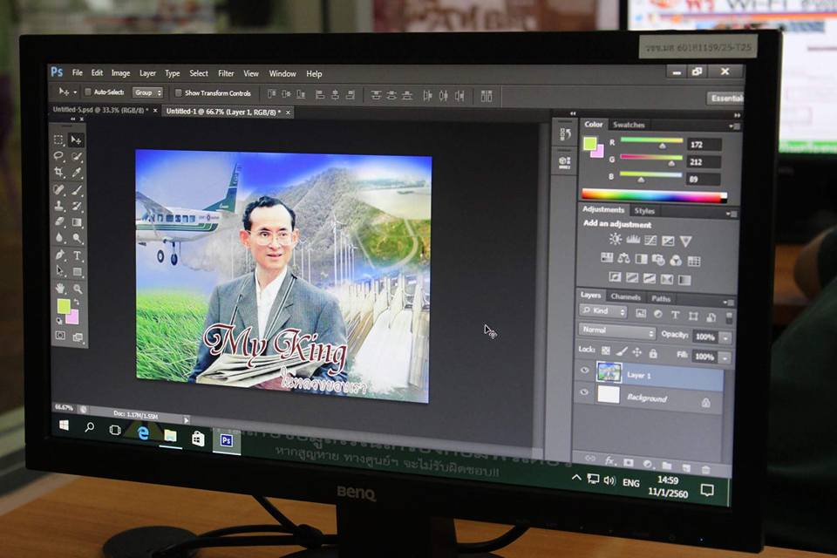This screenshot has width=837, height=558.
Task: Select the Crop tool
Action: click(x=58, y=173)
